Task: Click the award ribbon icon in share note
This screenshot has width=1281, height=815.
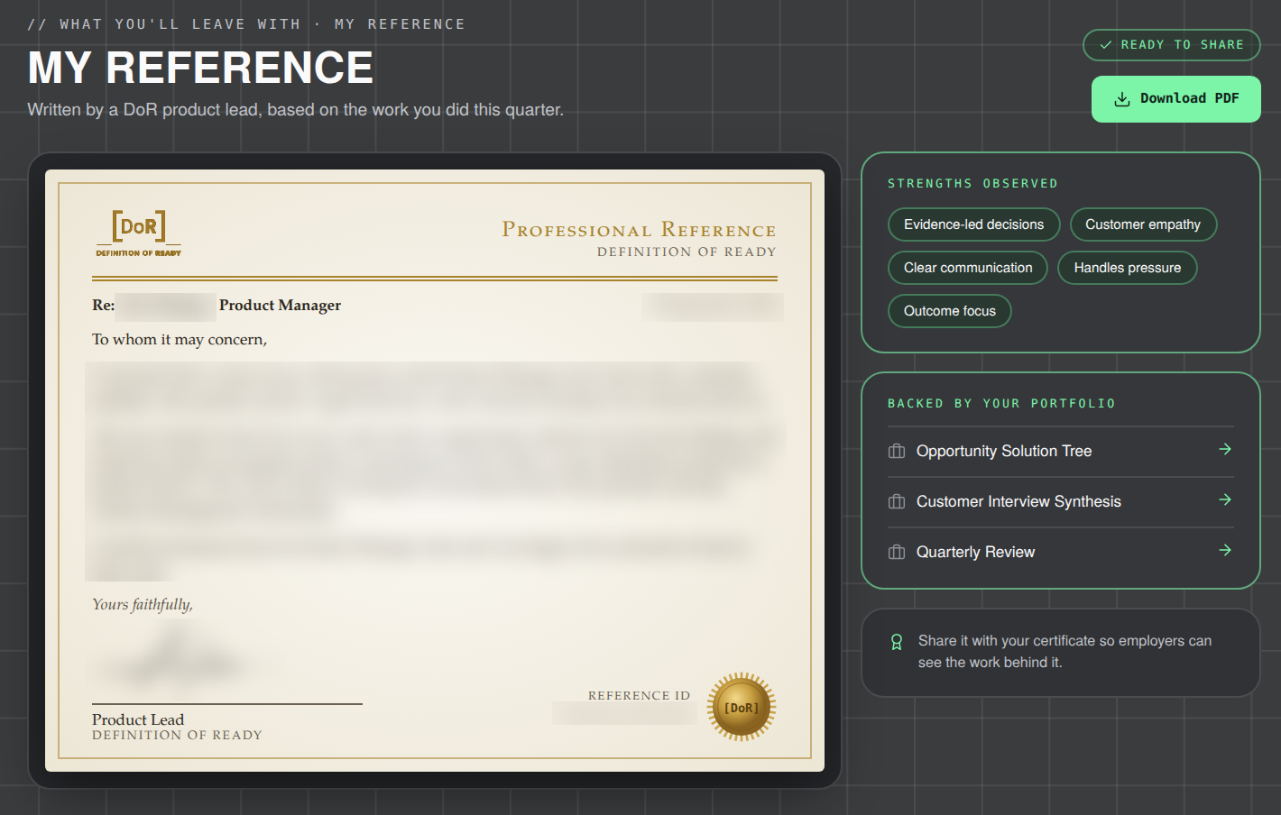Action: point(897,642)
